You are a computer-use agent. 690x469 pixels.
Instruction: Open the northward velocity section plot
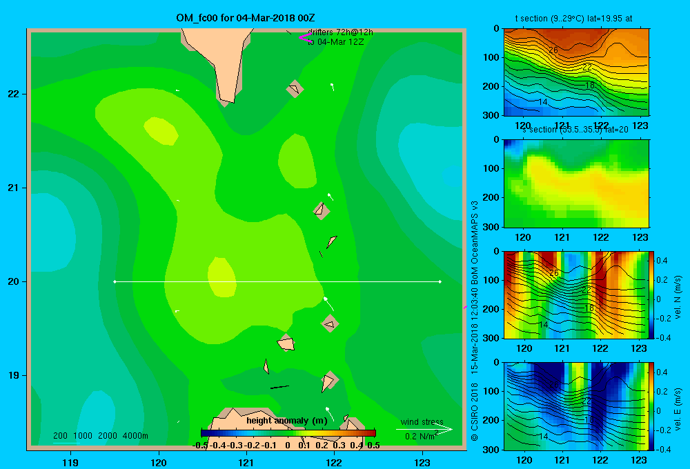point(576,295)
